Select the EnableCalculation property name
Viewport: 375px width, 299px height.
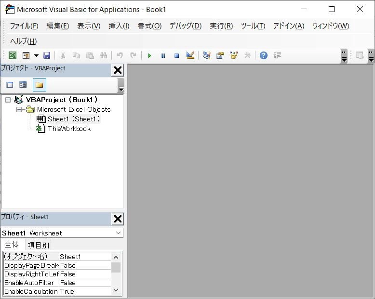(x=31, y=291)
